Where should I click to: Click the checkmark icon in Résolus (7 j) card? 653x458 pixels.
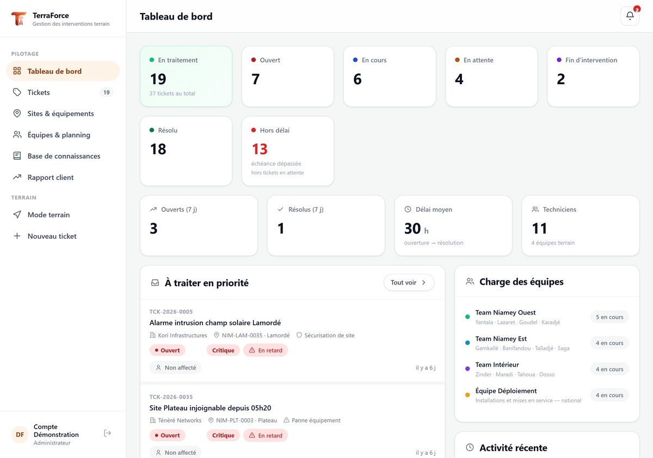(x=280, y=209)
